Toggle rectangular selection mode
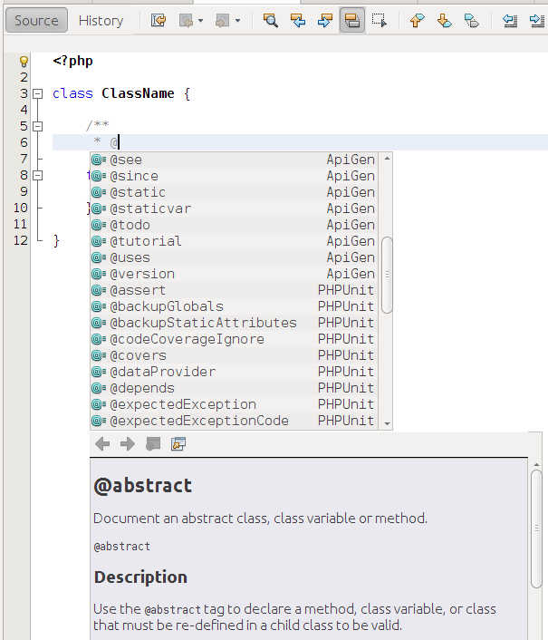This screenshot has width=548, height=640. (x=380, y=21)
